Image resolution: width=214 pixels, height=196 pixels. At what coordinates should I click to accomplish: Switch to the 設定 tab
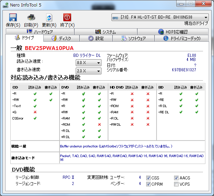[x=96, y=38]
